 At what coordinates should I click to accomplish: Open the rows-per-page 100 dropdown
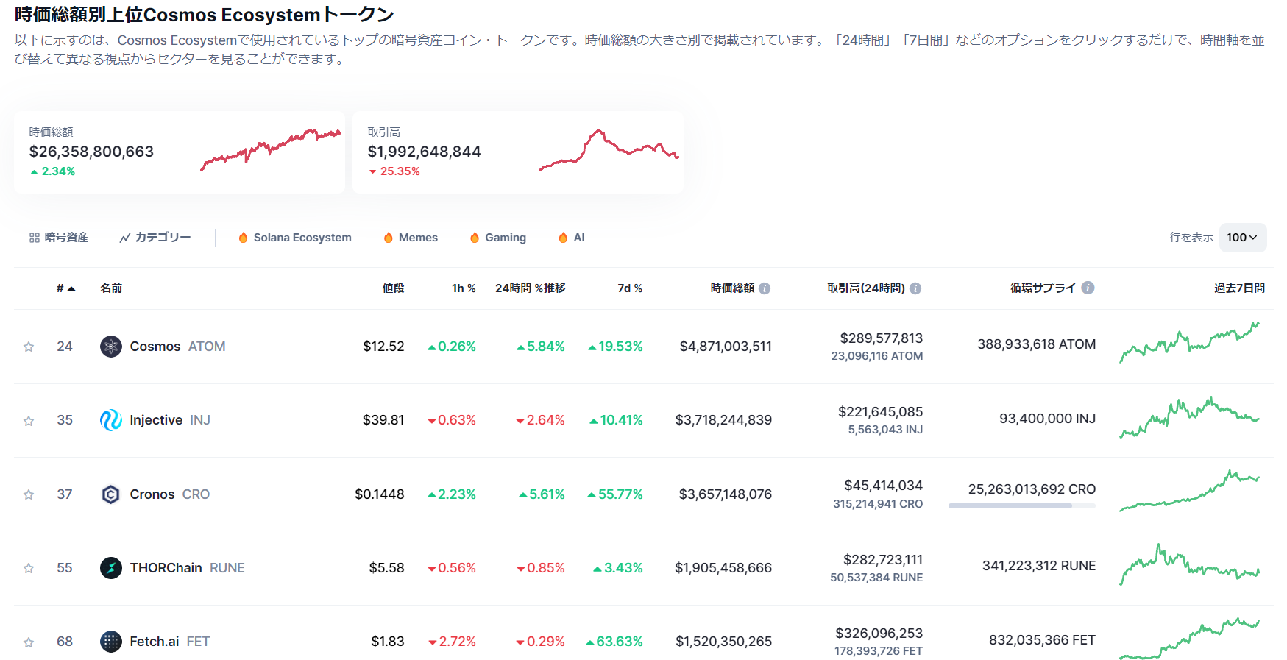click(x=1242, y=238)
